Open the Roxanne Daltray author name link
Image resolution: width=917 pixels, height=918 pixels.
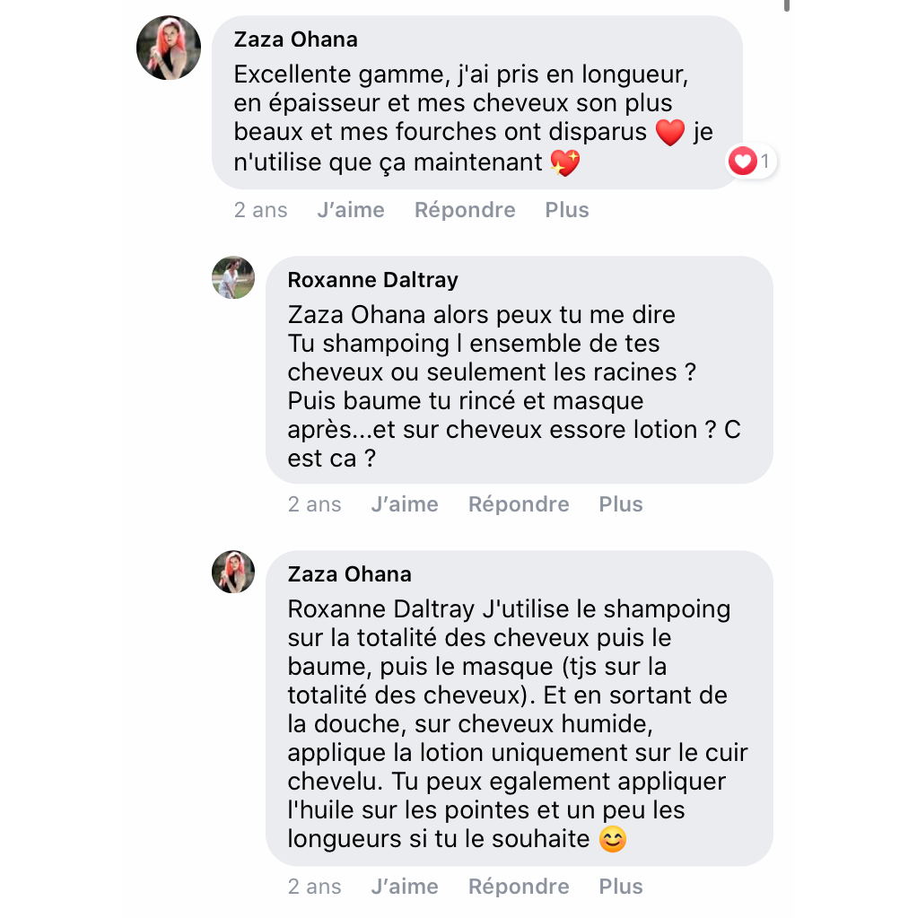pos(373,280)
